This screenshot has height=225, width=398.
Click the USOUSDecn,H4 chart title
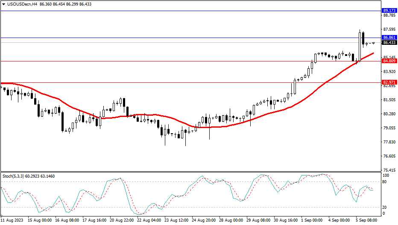pos(20,4)
